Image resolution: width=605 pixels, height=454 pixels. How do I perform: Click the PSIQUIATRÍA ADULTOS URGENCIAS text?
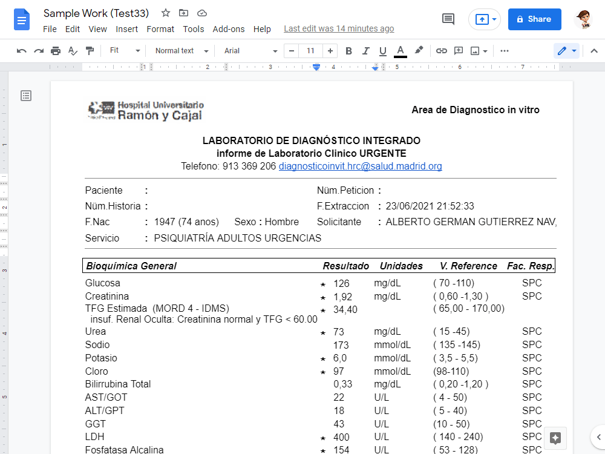click(x=238, y=238)
